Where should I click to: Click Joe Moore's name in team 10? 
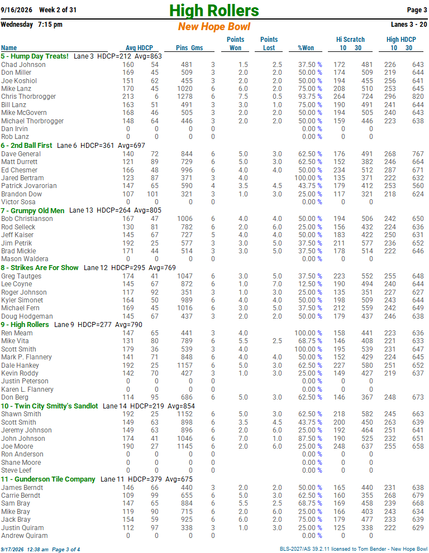pos(17,446)
